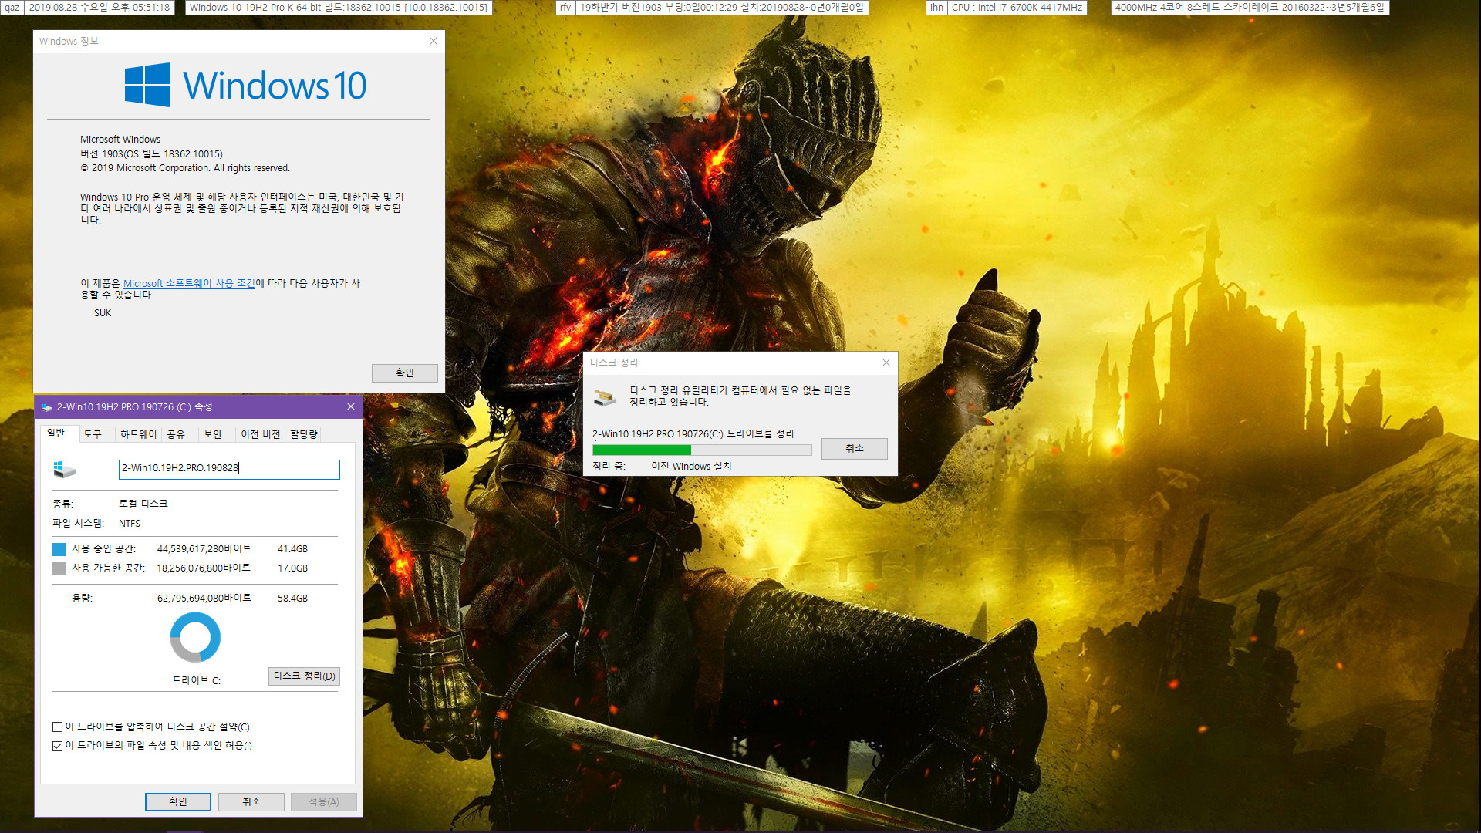Click the date and time widget in the top bar
This screenshot has width=1481, height=833.
pyautogui.click(x=100, y=8)
